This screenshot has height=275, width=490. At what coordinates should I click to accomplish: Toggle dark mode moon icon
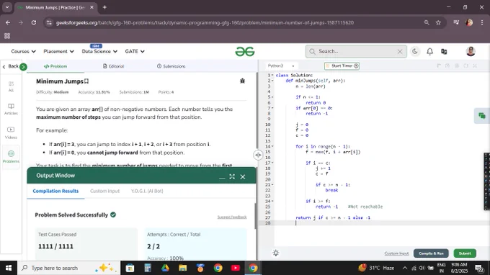point(414,52)
